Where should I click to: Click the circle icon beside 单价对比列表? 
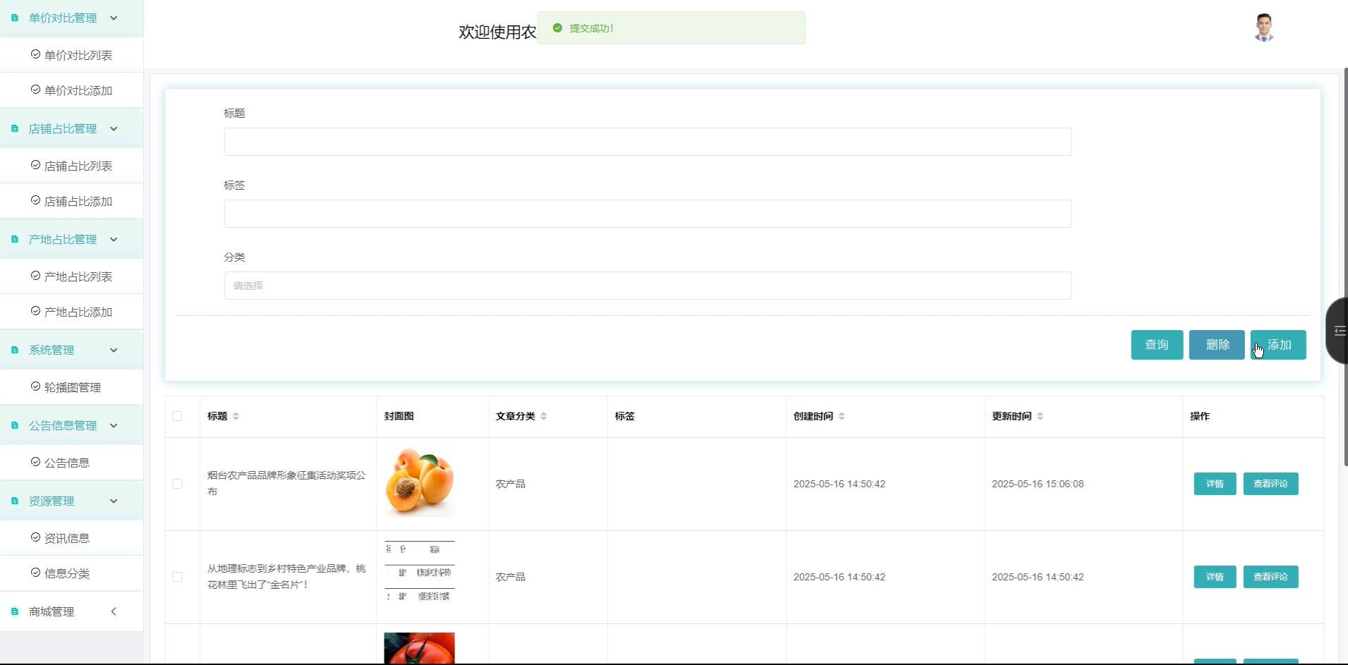pyautogui.click(x=35, y=54)
